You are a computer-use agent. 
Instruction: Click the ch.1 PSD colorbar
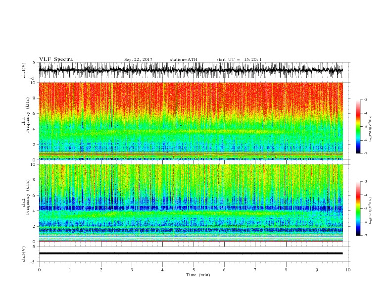[358, 127]
